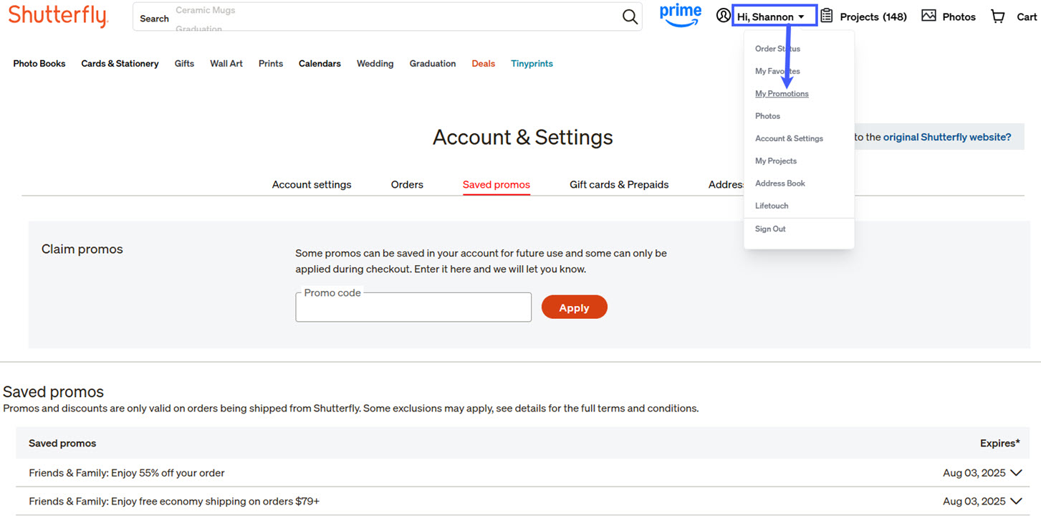Click the Account & Settings page heading

523,138
